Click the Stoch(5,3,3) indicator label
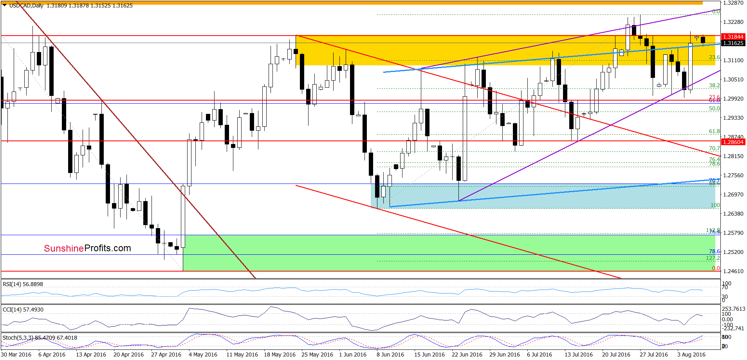 pos(40,338)
